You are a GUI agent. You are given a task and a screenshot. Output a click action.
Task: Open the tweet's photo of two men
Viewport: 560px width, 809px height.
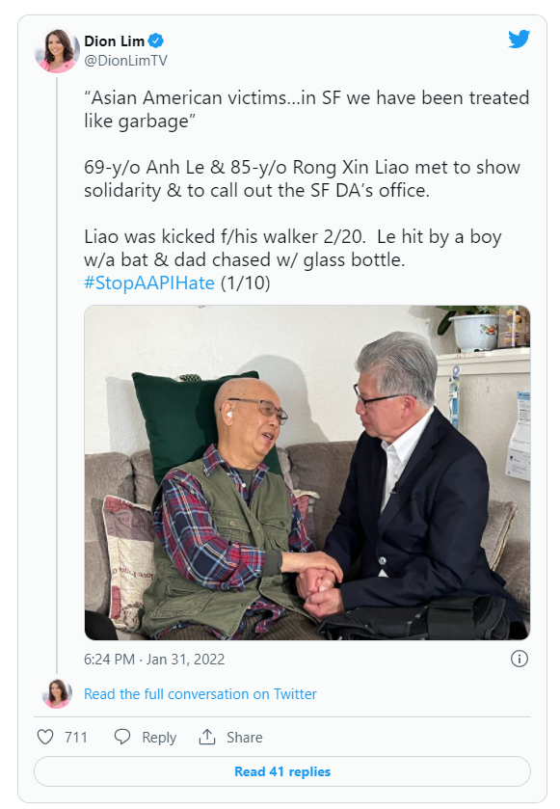click(x=307, y=472)
